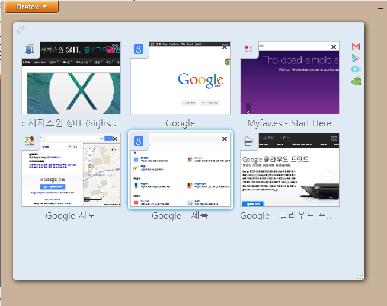
Task: Click the hearts favicon on Myfav.es tab
Action: (x=248, y=49)
